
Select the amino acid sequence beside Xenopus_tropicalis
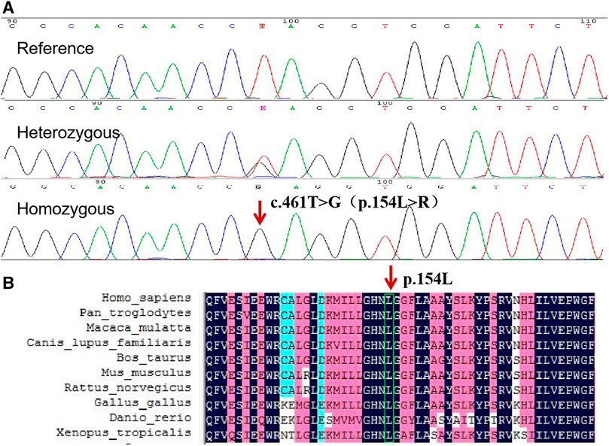click(400, 435)
